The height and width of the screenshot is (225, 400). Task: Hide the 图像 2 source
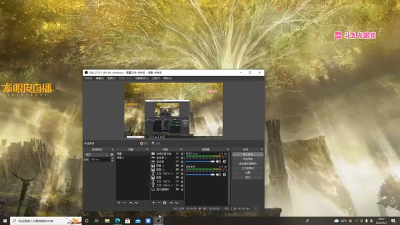177,169
